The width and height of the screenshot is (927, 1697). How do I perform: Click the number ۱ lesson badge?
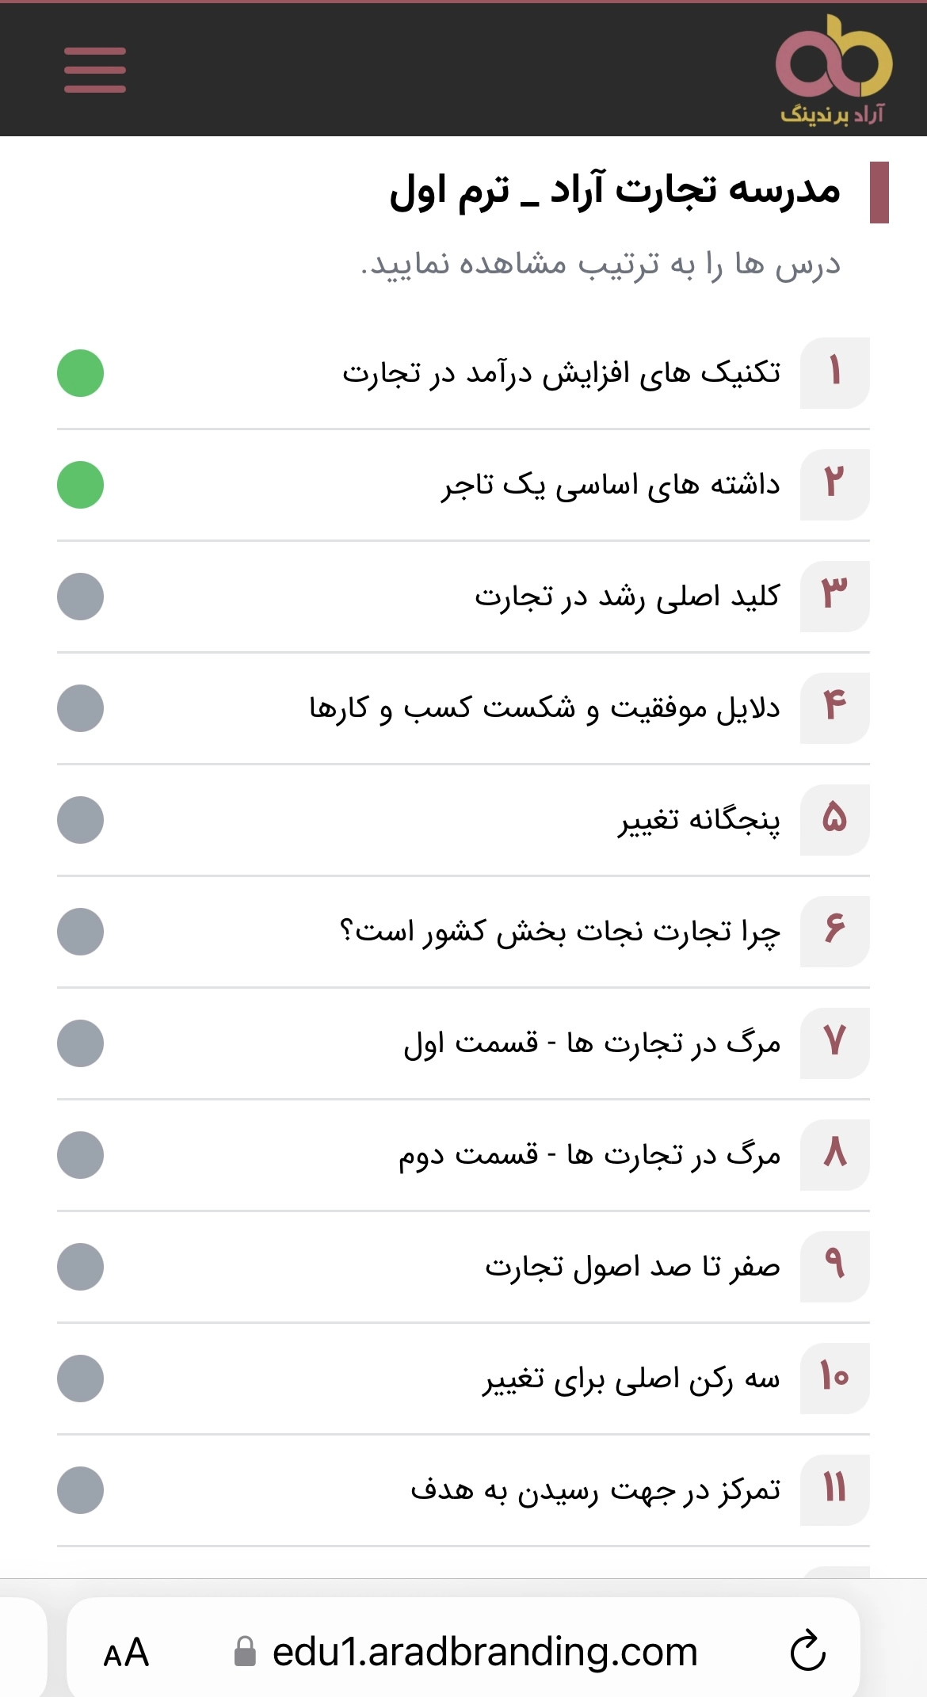tap(834, 373)
